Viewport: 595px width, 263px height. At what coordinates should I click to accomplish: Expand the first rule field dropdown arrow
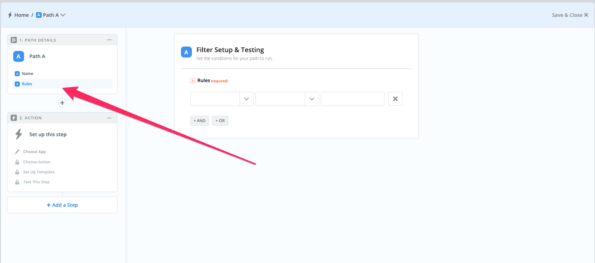tap(246, 99)
